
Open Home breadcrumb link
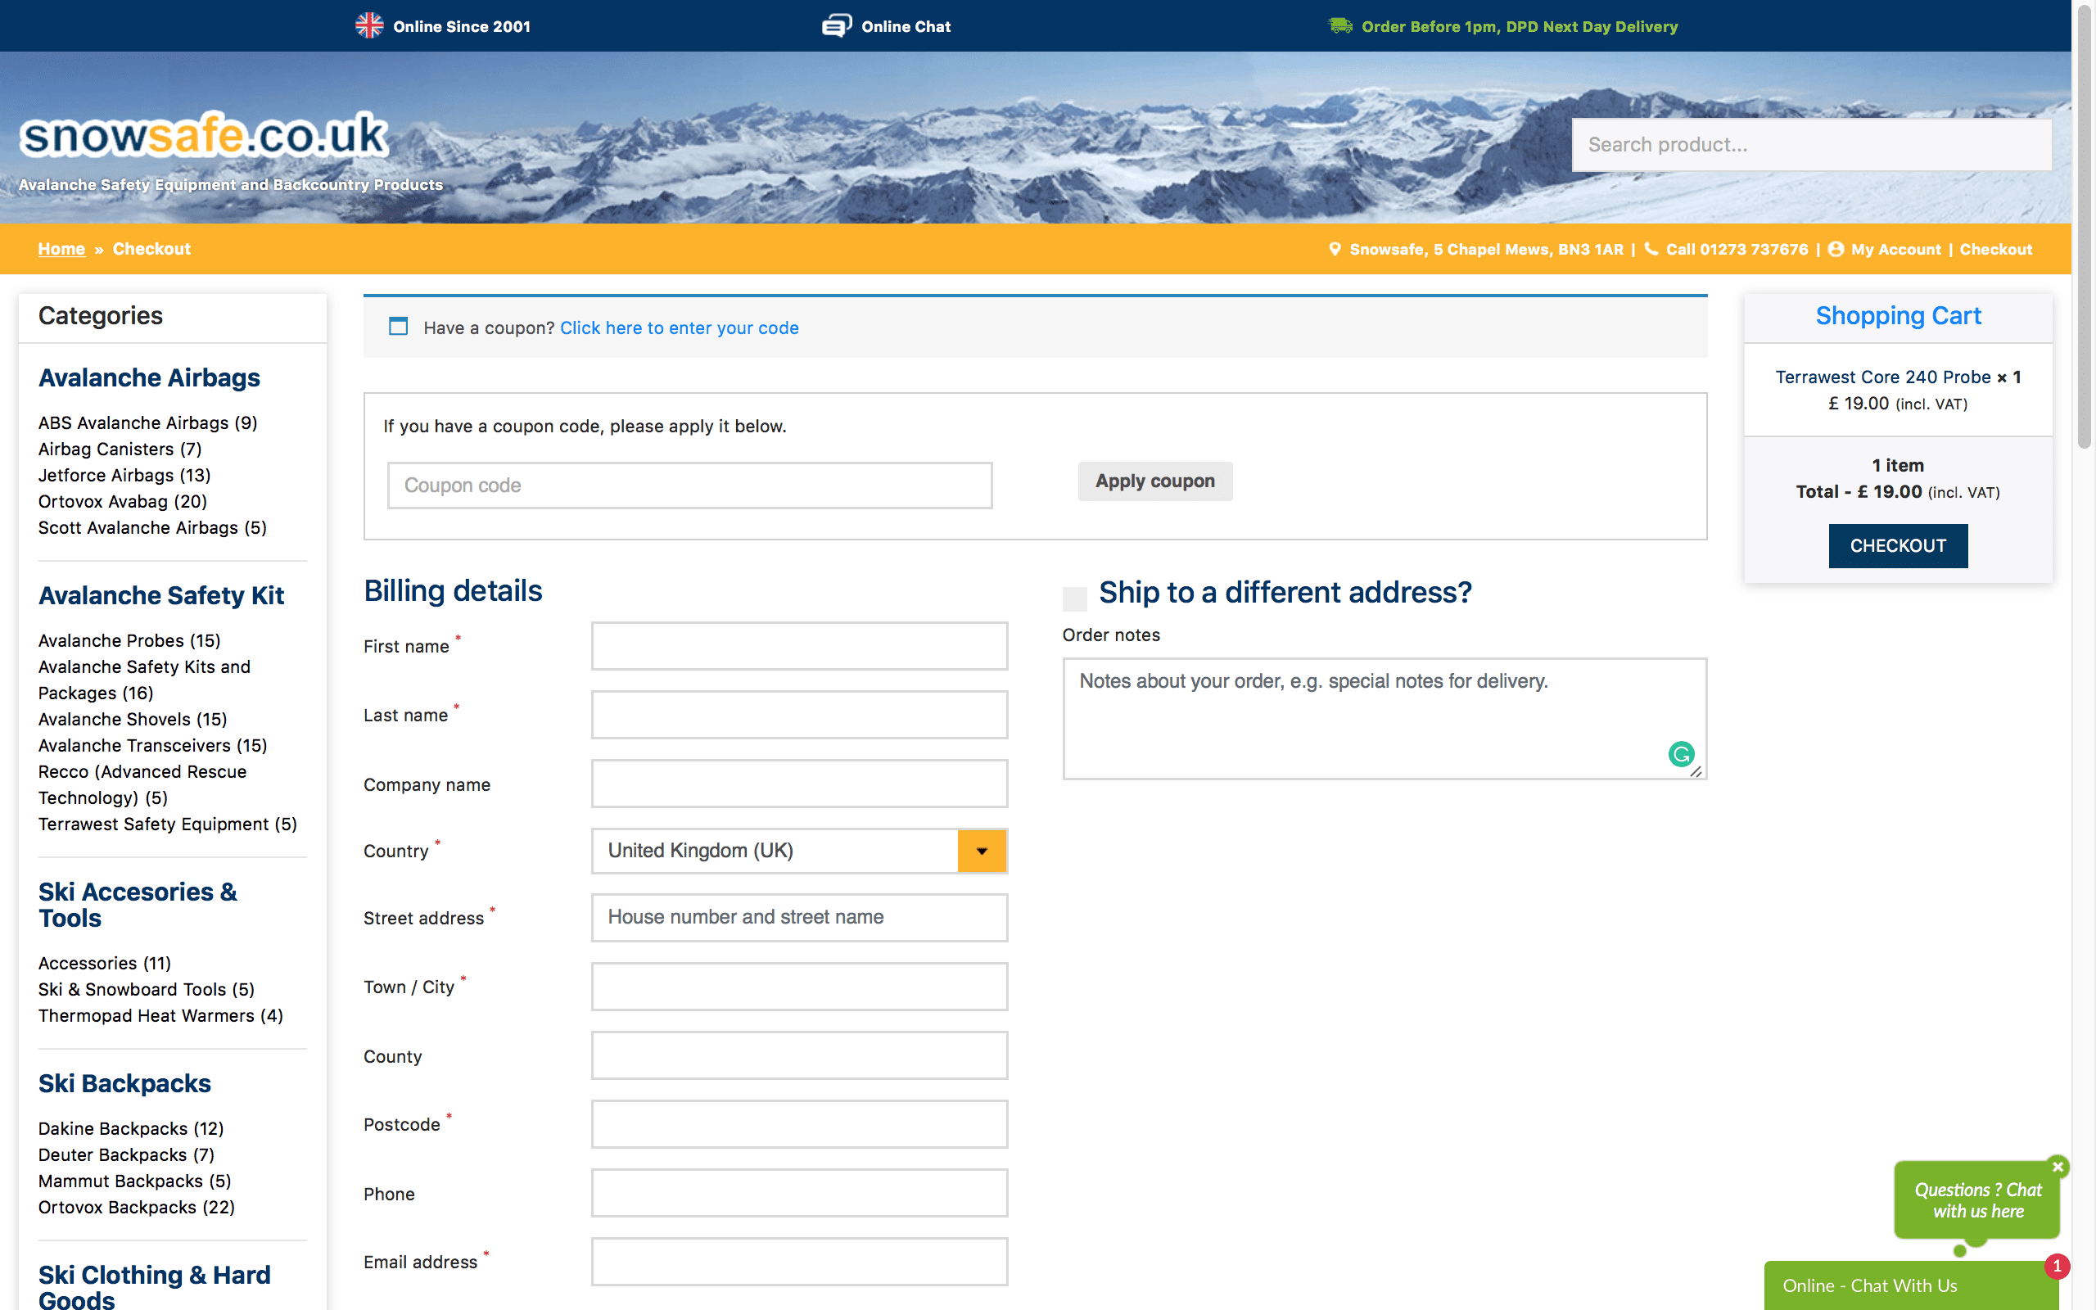click(x=61, y=249)
